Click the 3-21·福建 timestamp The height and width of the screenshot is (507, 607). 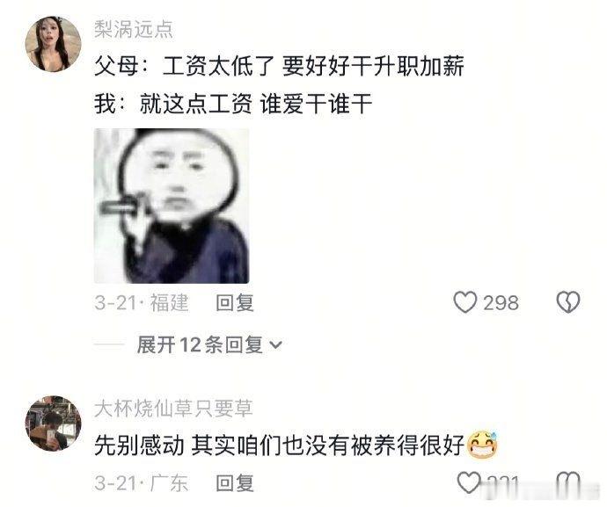point(142,302)
